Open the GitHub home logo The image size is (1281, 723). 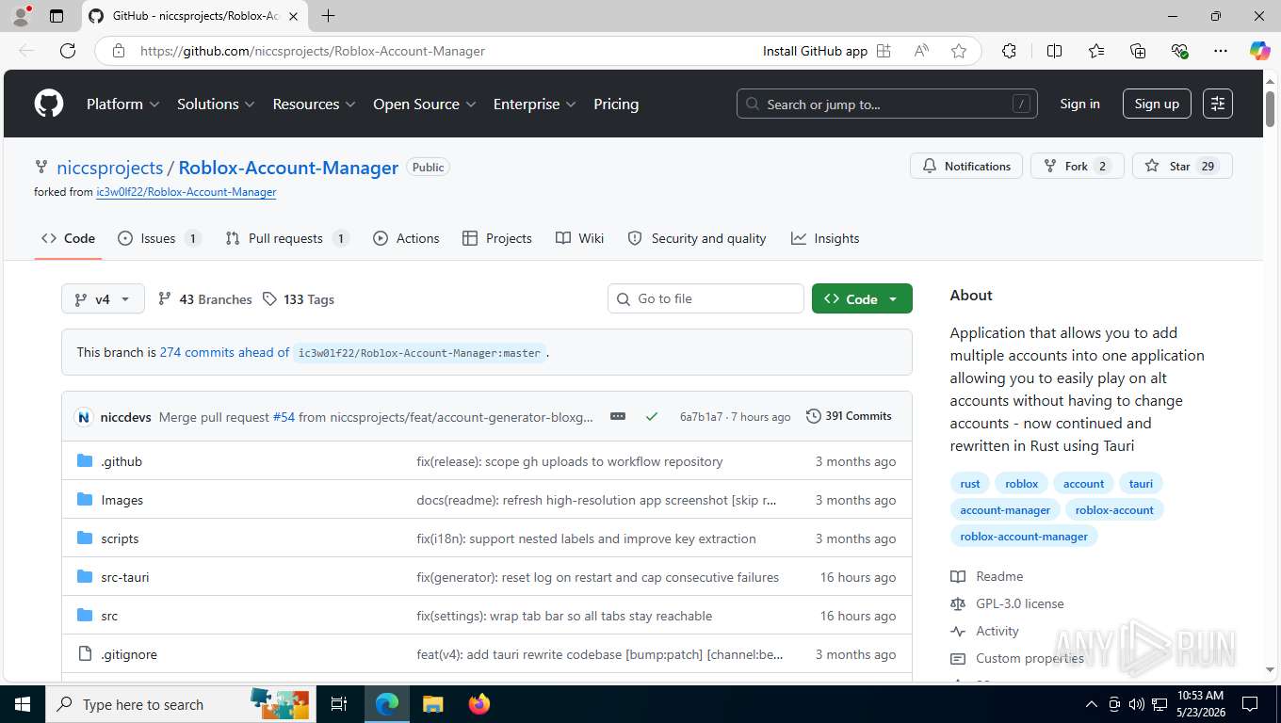coord(49,104)
